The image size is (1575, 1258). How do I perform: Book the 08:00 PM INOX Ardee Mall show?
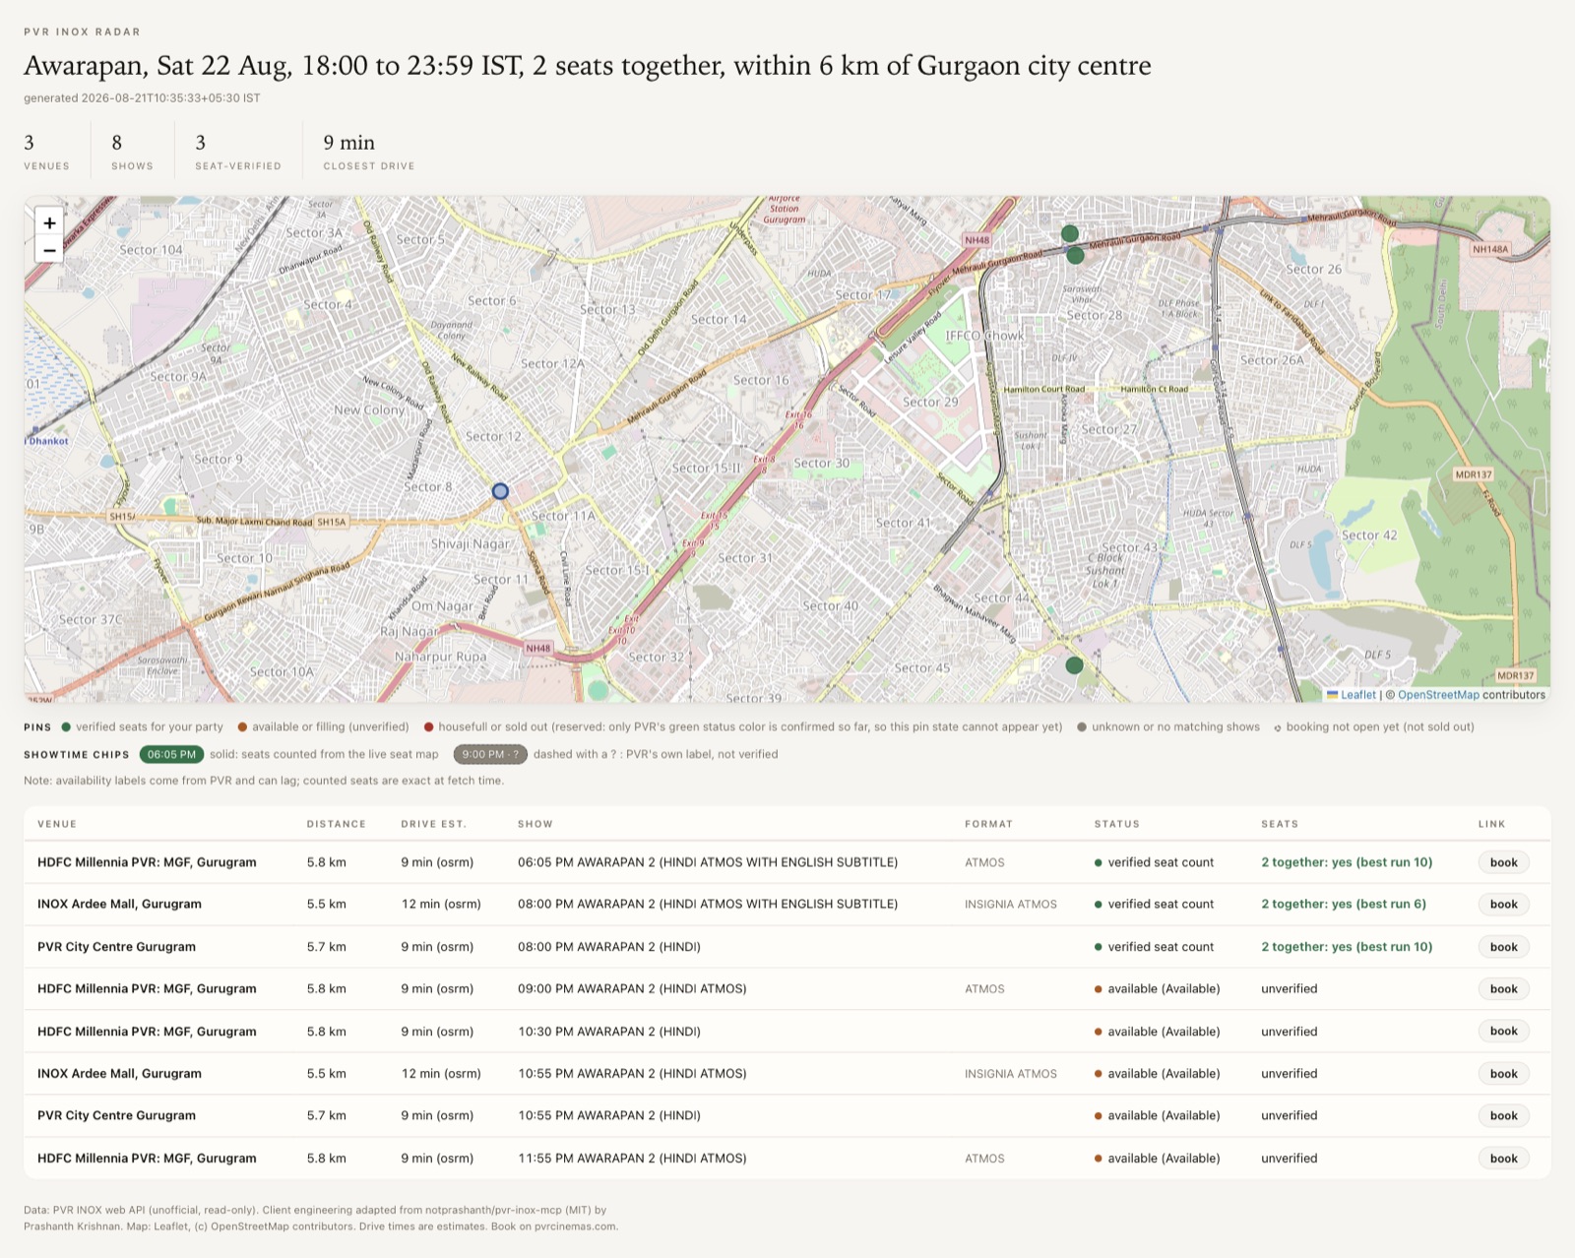[1503, 904]
